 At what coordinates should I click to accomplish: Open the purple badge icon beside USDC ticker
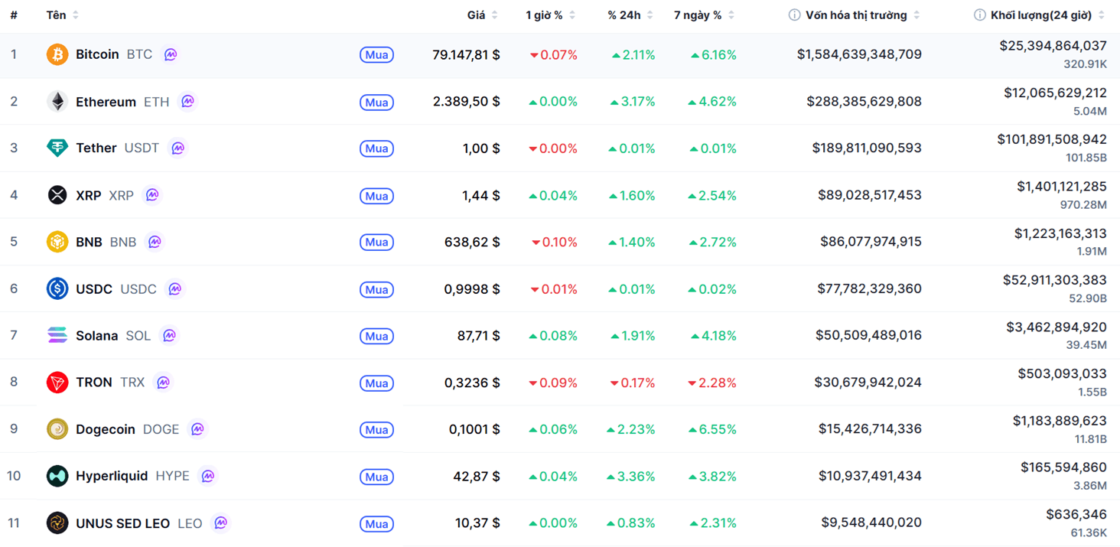[x=174, y=288]
